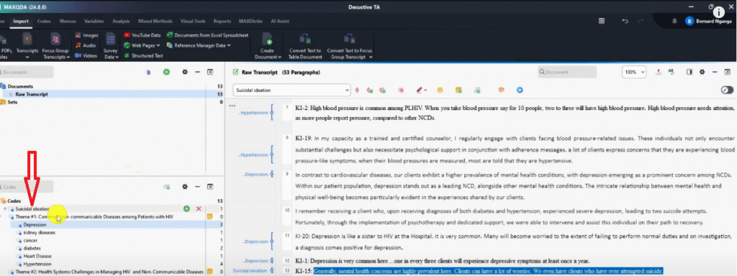Open the AI Assist tab

coord(280,21)
